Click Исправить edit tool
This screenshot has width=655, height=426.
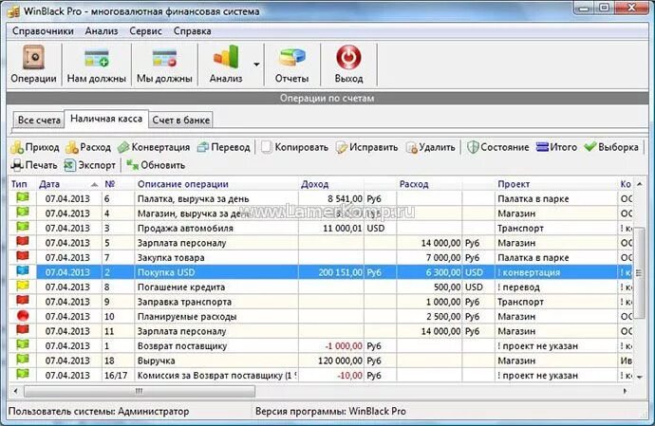coord(366,147)
